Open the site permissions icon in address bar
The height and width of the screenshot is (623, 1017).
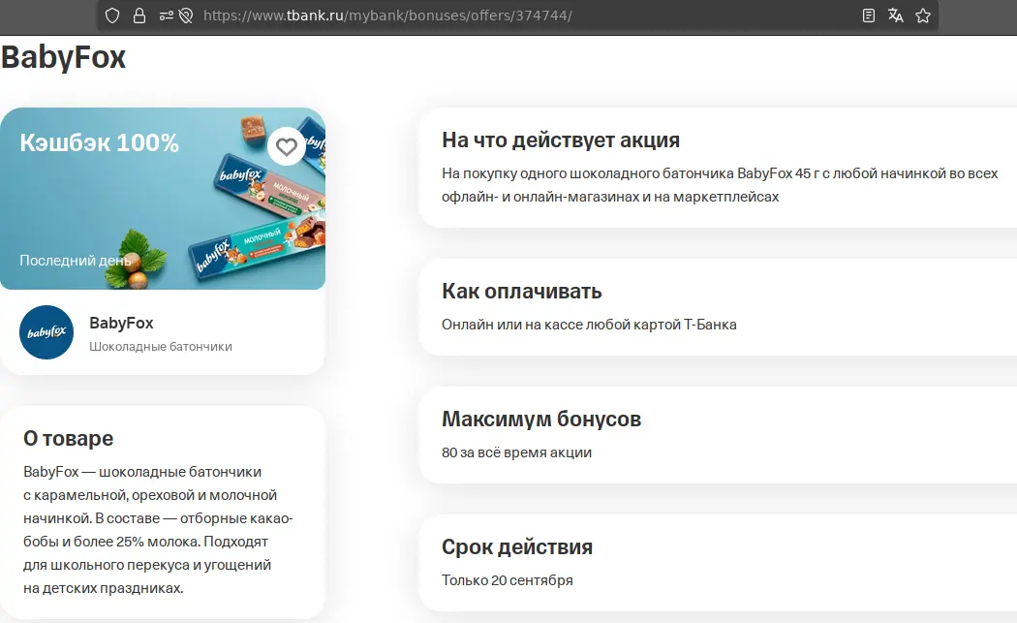tap(166, 16)
